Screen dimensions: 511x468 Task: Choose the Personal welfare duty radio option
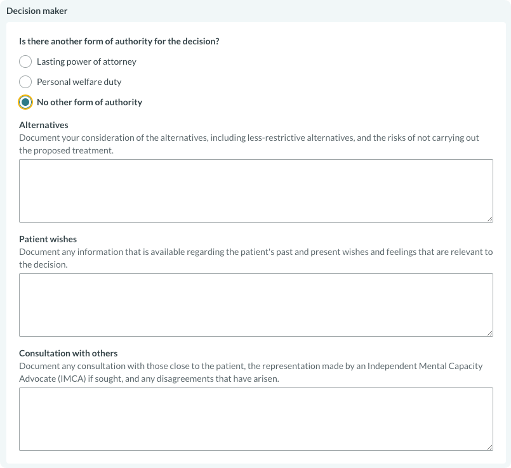pos(25,82)
